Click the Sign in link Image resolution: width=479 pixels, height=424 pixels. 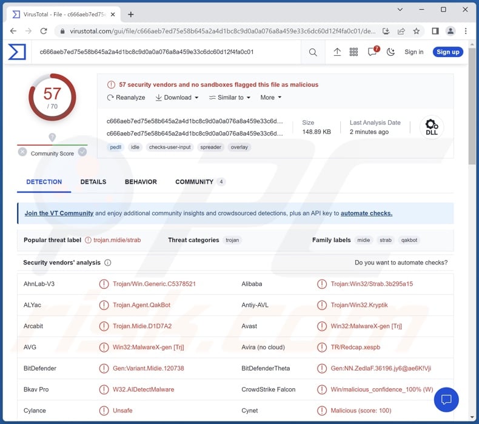coord(414,52)
